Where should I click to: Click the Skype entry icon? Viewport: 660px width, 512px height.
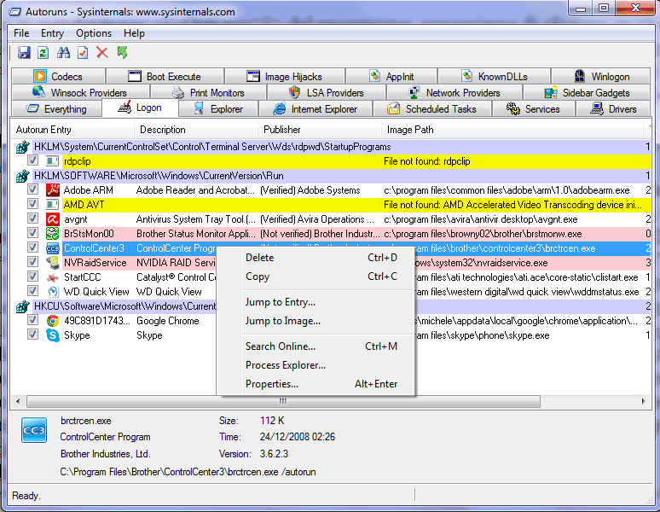pos(53,335)
